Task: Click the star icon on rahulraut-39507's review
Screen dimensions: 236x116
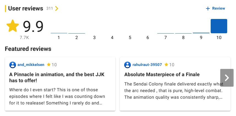Action: click(166, 65)
